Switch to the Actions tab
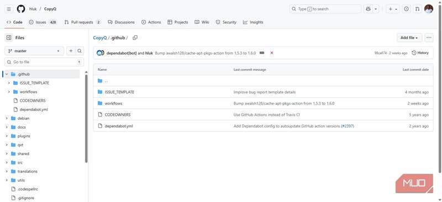Image resolution: width=442 pixels, height=202 pixels. pos(151,22)
